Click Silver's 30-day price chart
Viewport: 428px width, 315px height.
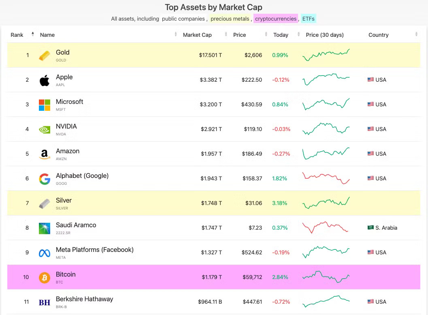coord(326,203)
